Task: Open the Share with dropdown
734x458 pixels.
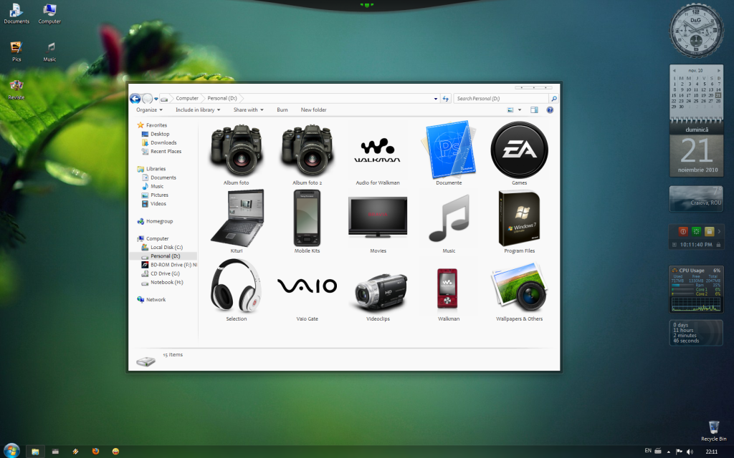Action: (248, 109)
